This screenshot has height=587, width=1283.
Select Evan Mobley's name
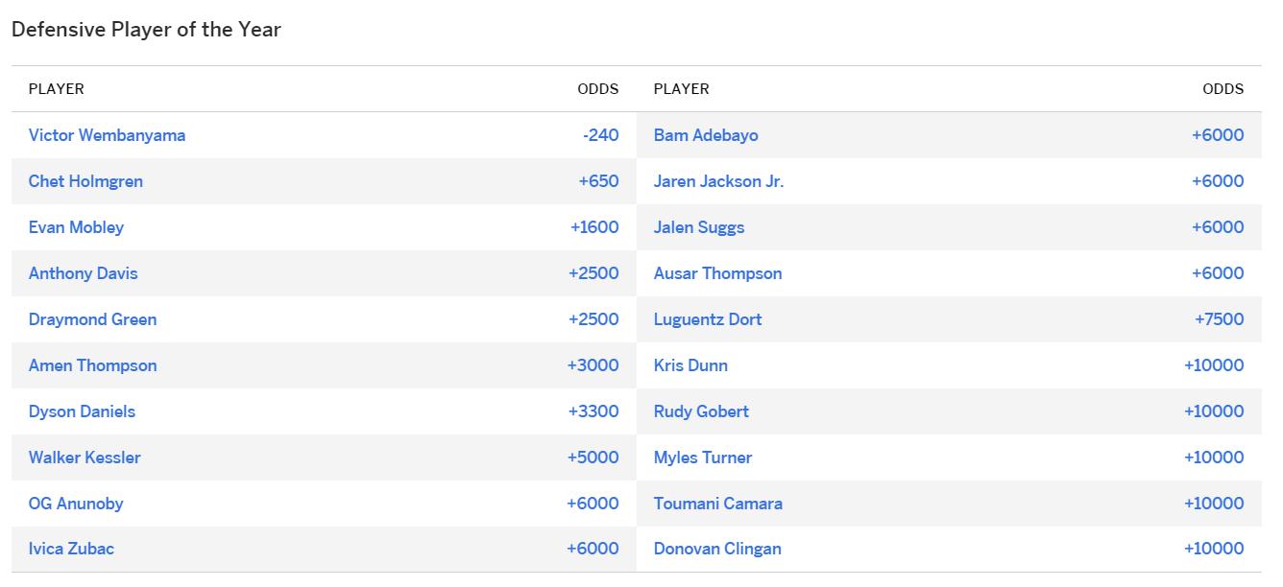(x=76, y=227)
